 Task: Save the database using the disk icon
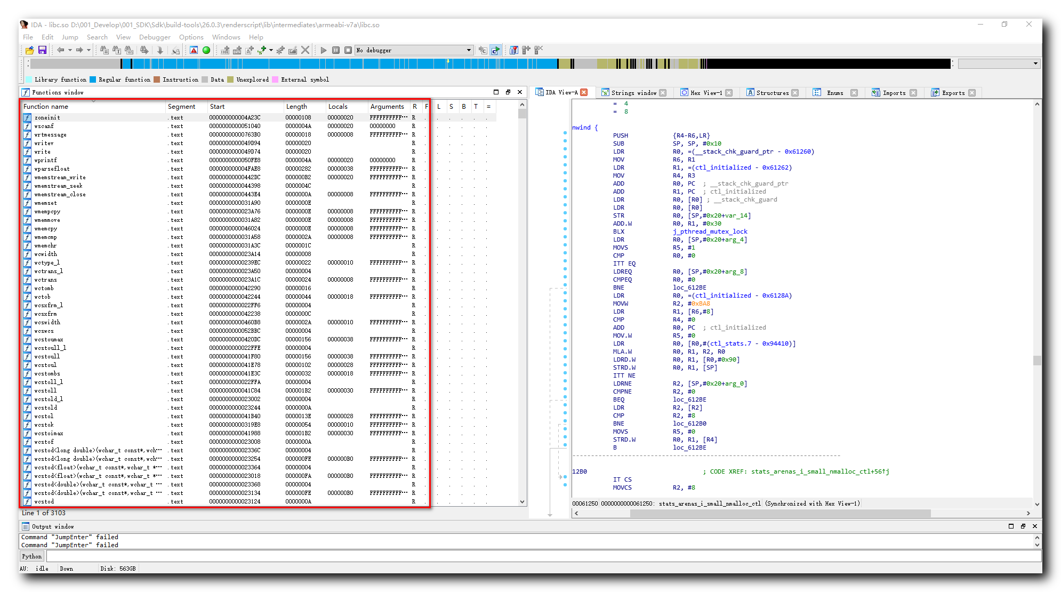click(42, 50)
